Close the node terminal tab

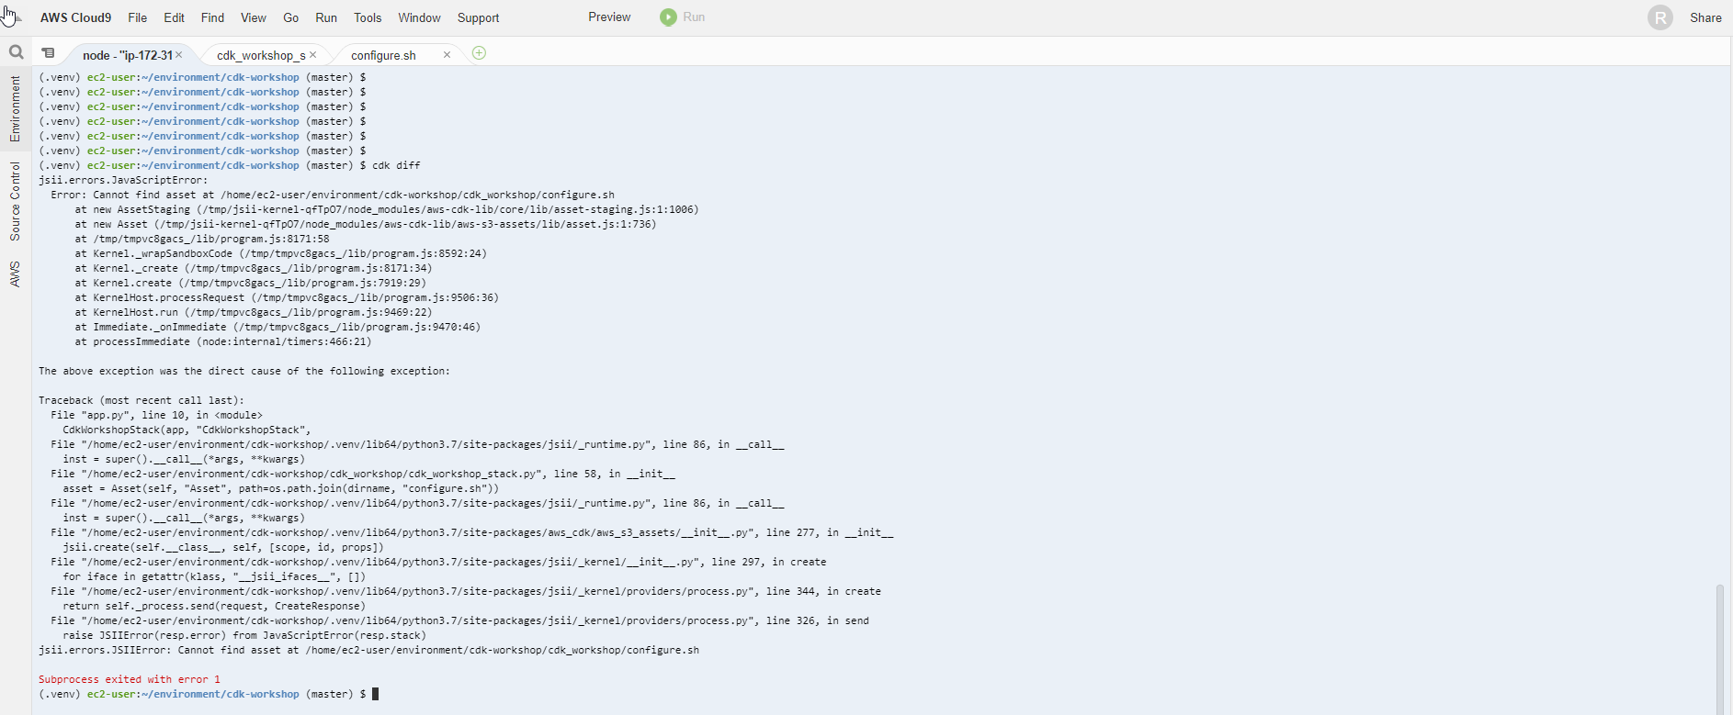pyautogui.click(x=179, y=55)
